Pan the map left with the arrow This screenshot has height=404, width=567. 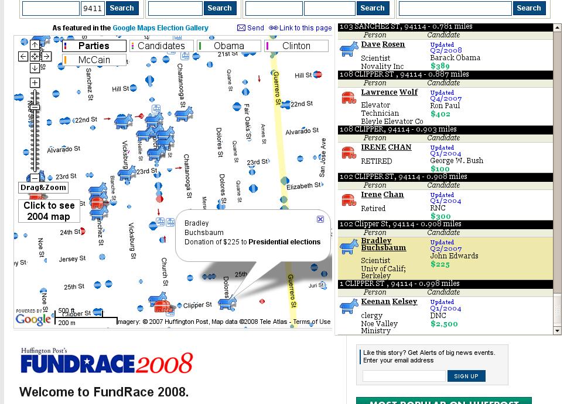tap(23, 57)
